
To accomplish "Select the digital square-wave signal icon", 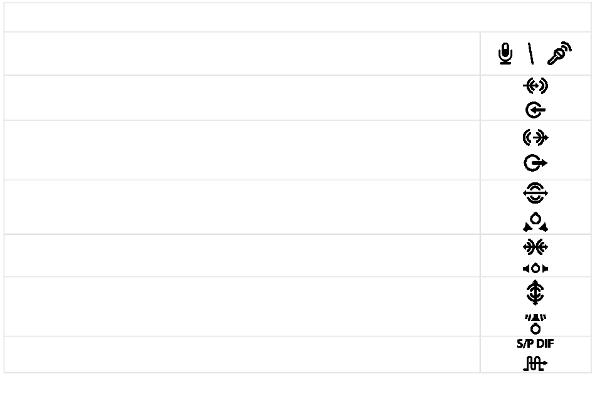I will [x=535, y=363].
